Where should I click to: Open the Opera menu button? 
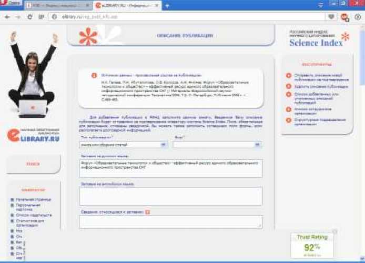[11, 3]
